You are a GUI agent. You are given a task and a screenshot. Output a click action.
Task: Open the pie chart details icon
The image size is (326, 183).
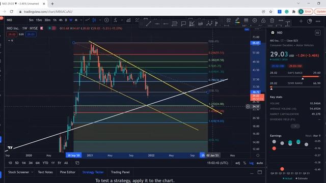tap(309, 21)
